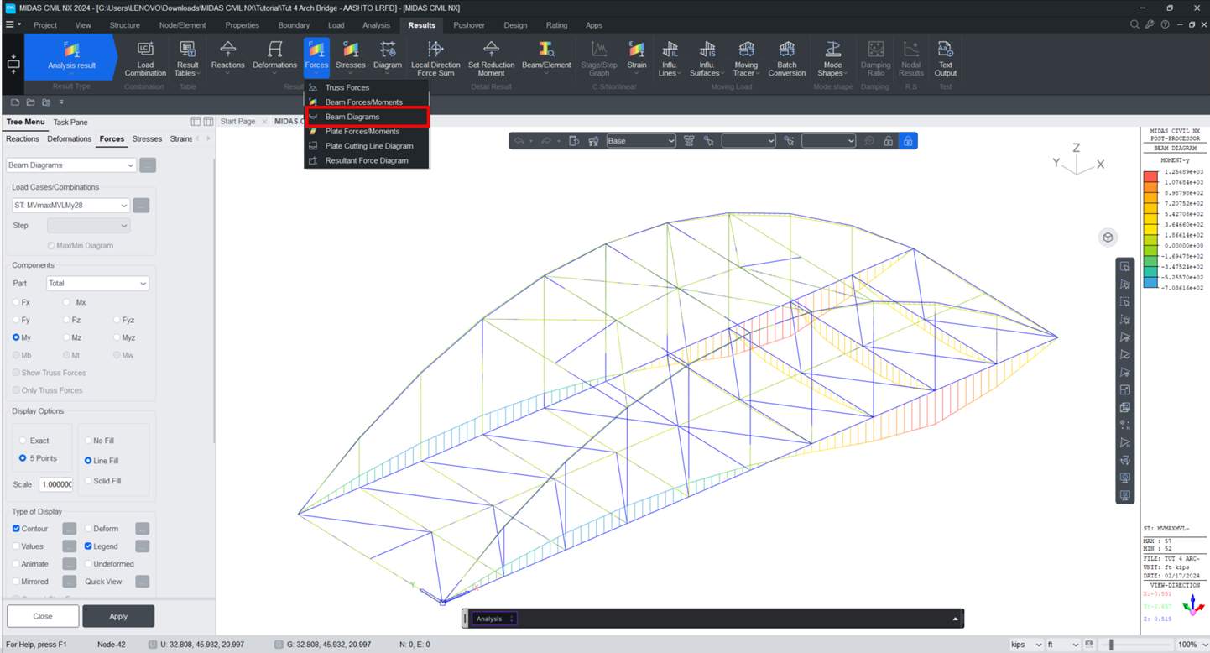The height and width of the screenshot is (653, 1210).
Task: Open the Beam Diagrams type dropdown
Action: coord(71,165)
